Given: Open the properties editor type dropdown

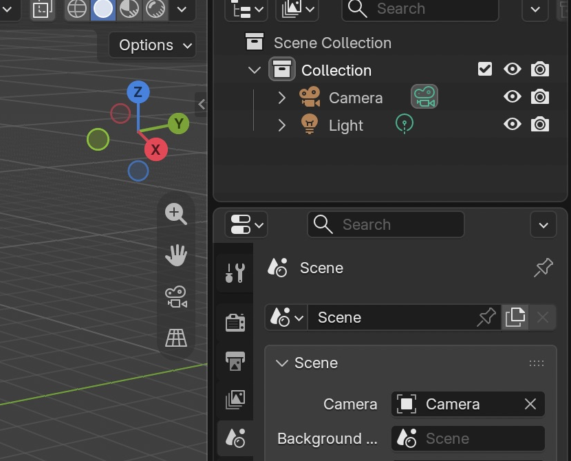Looking at the screenshot, I should [x=246, y=224].
